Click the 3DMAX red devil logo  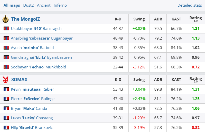(5, 80)
